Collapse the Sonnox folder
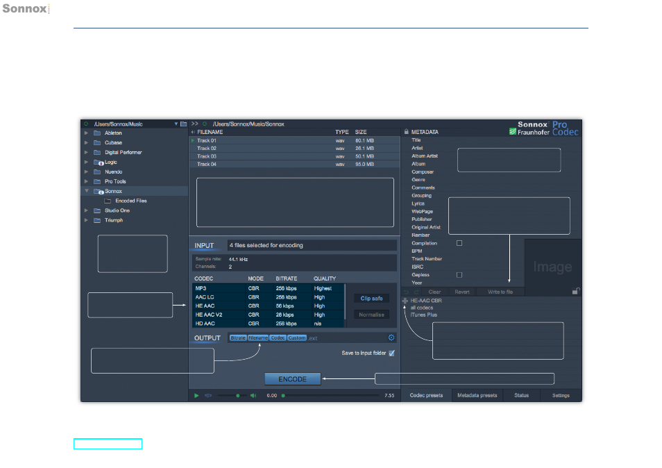Screen dimensions: 662x468 click(x=87, y=191)
